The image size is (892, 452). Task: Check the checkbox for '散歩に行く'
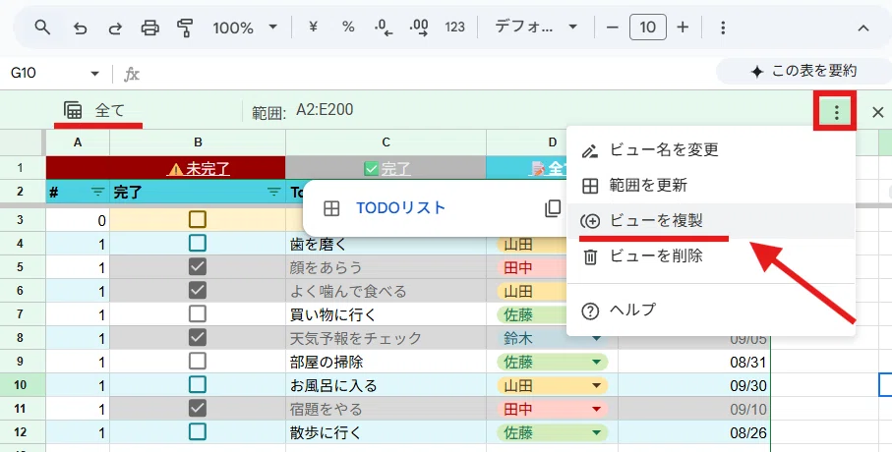(x=198, y=432)
